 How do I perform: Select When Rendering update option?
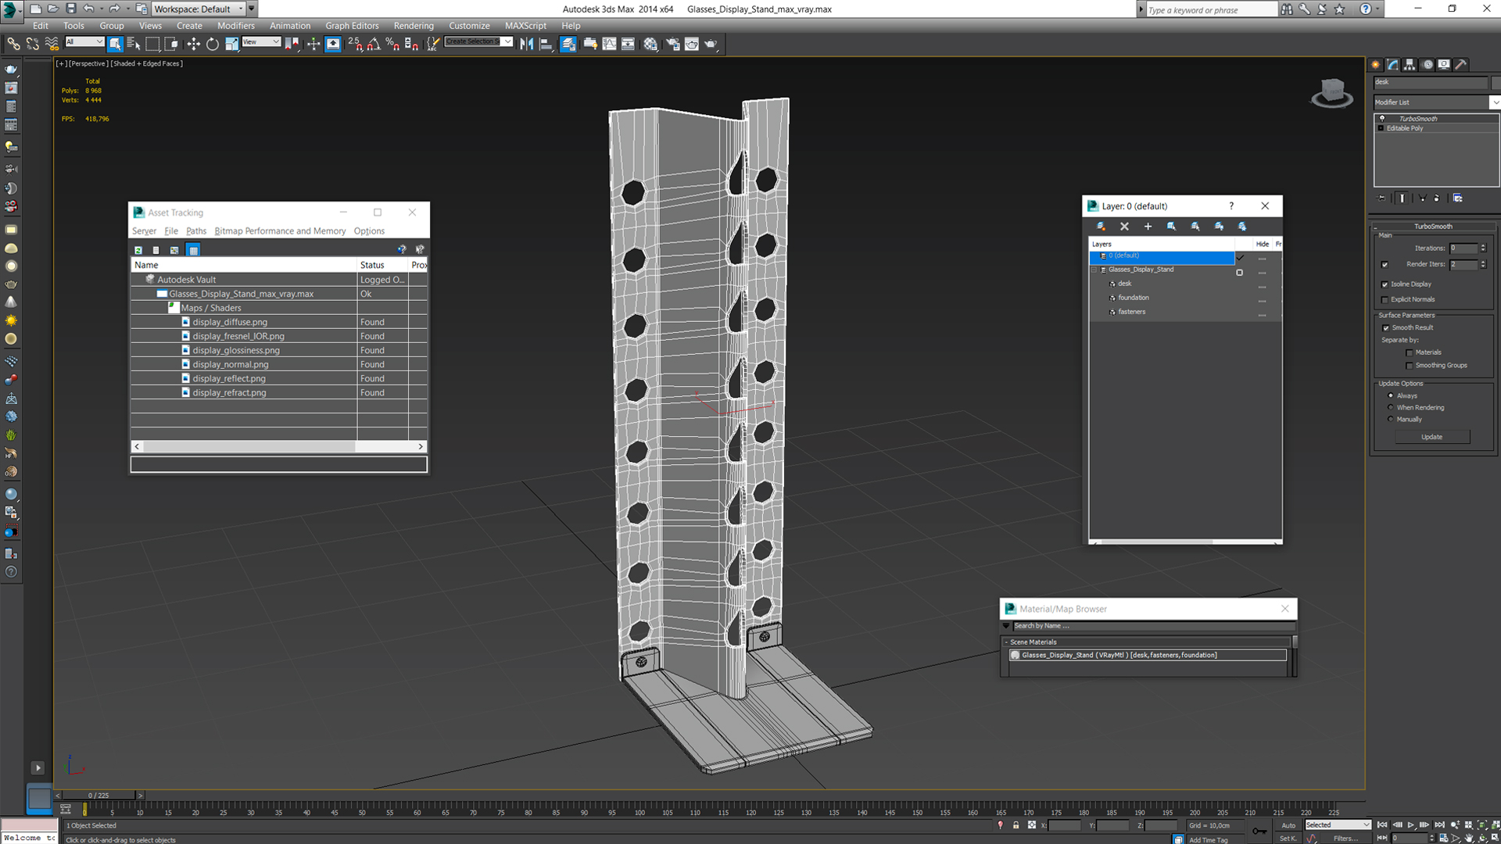[x=1390, y=408]
